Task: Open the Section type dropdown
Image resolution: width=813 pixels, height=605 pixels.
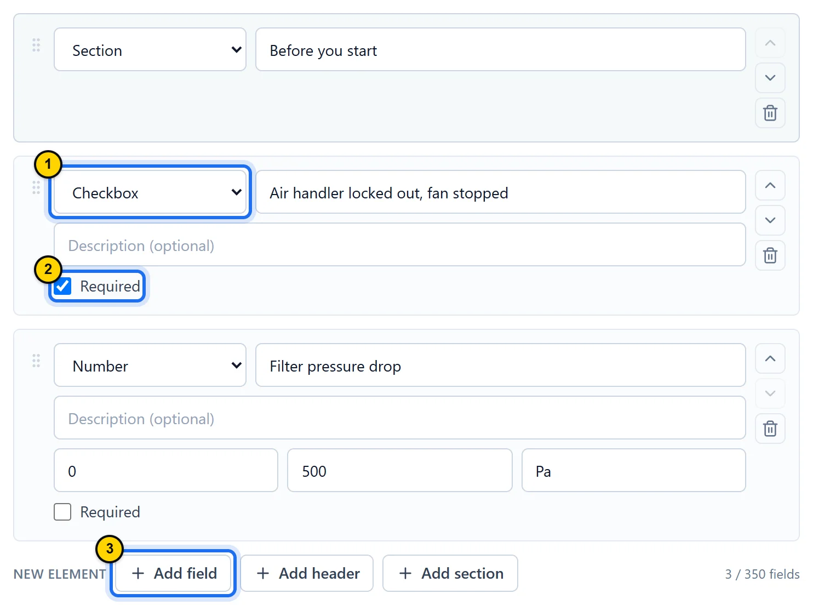Action: tap(150, 50)
